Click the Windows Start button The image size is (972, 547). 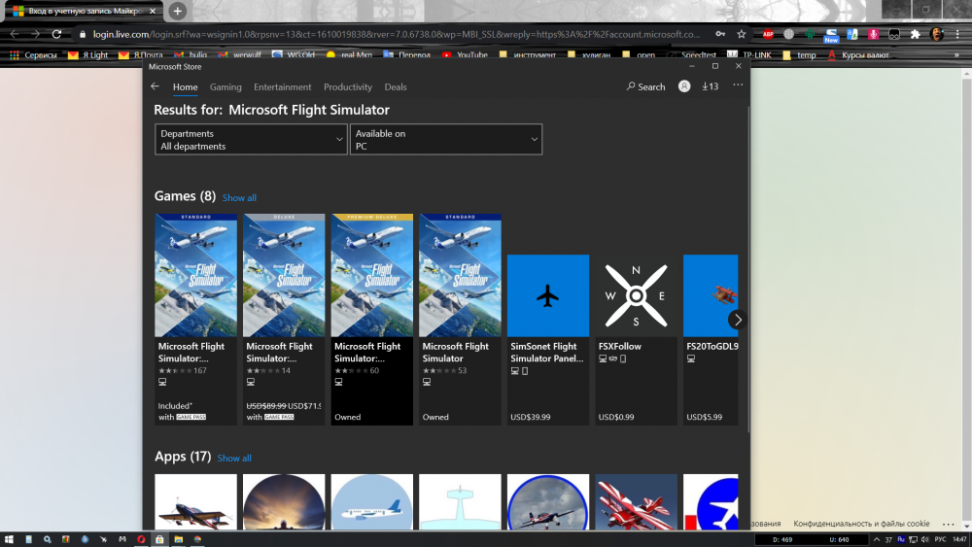click(9, 538)
